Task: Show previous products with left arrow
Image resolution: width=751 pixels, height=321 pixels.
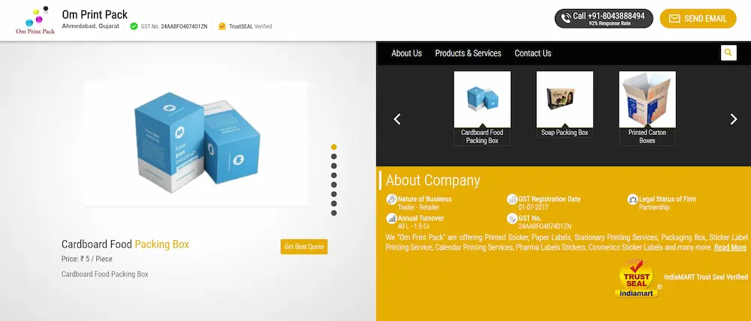Action: 397,119
